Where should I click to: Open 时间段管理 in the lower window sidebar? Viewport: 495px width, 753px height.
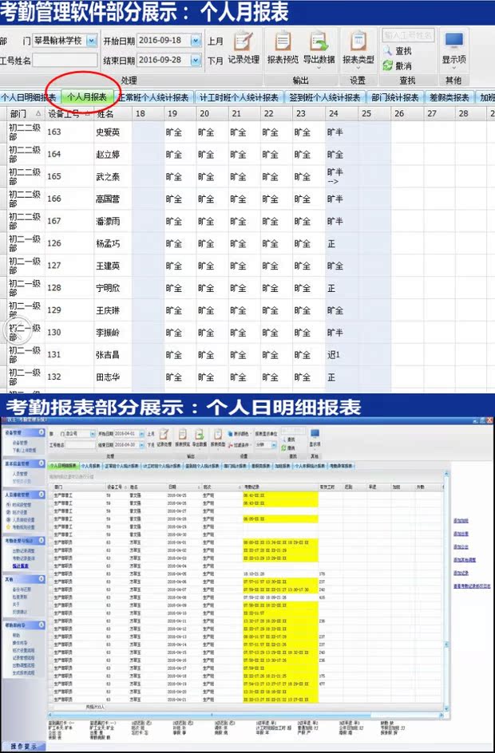point(21,505)
